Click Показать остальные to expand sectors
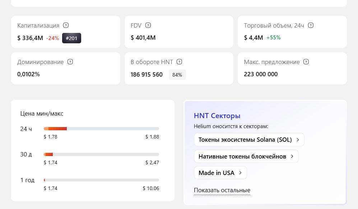The image size is (358, 209). [x=222, y=190]
